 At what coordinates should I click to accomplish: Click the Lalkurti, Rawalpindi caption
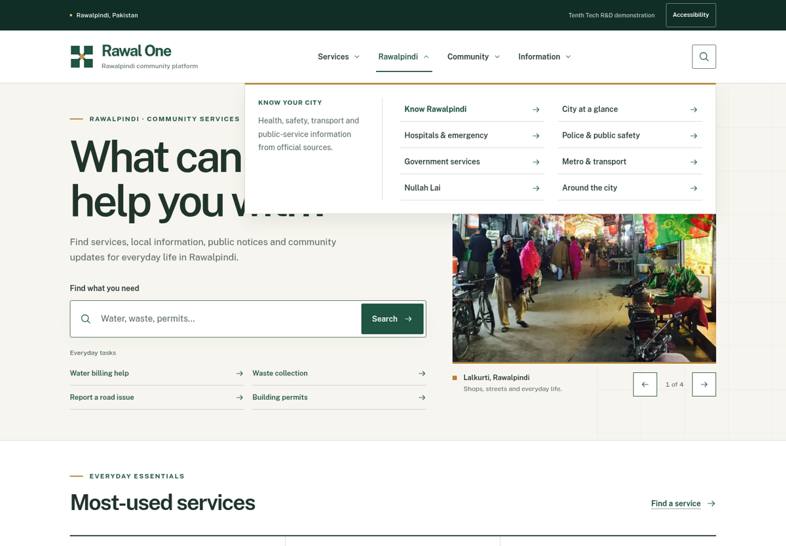tap(496, 378)
